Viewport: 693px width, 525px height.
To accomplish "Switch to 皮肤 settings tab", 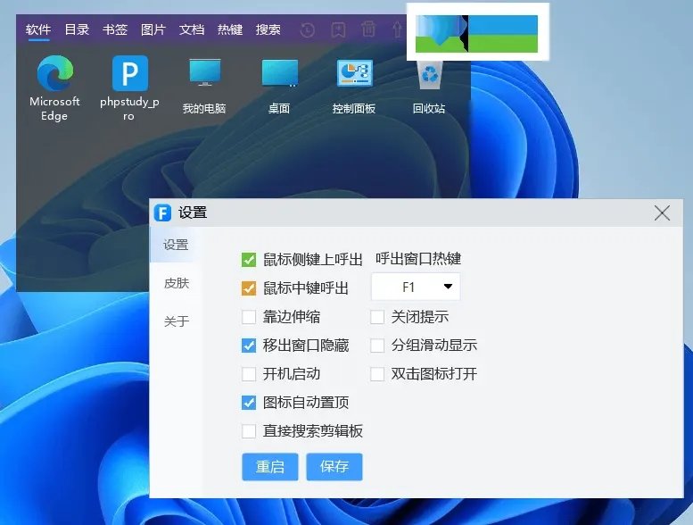I will (177, 283).
